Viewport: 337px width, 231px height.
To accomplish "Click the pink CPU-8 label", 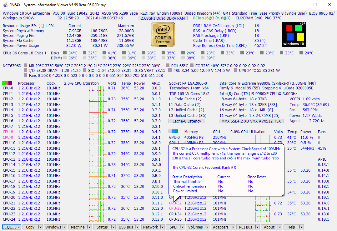I will pyautogui.click(x=8, y=132).
